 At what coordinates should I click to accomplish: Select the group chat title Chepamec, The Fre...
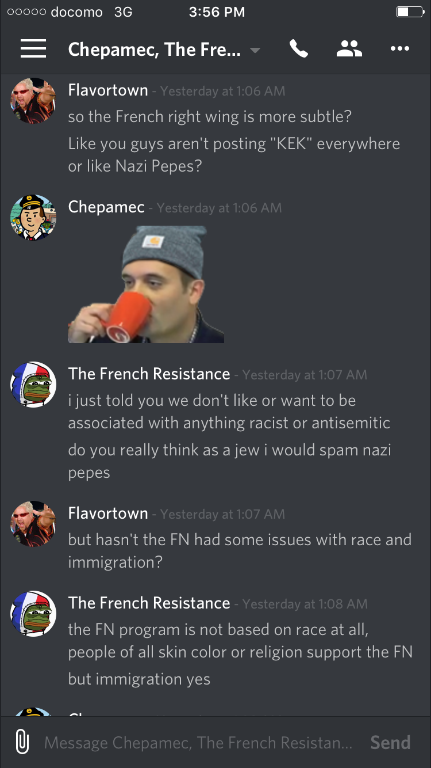click(154, 50)
